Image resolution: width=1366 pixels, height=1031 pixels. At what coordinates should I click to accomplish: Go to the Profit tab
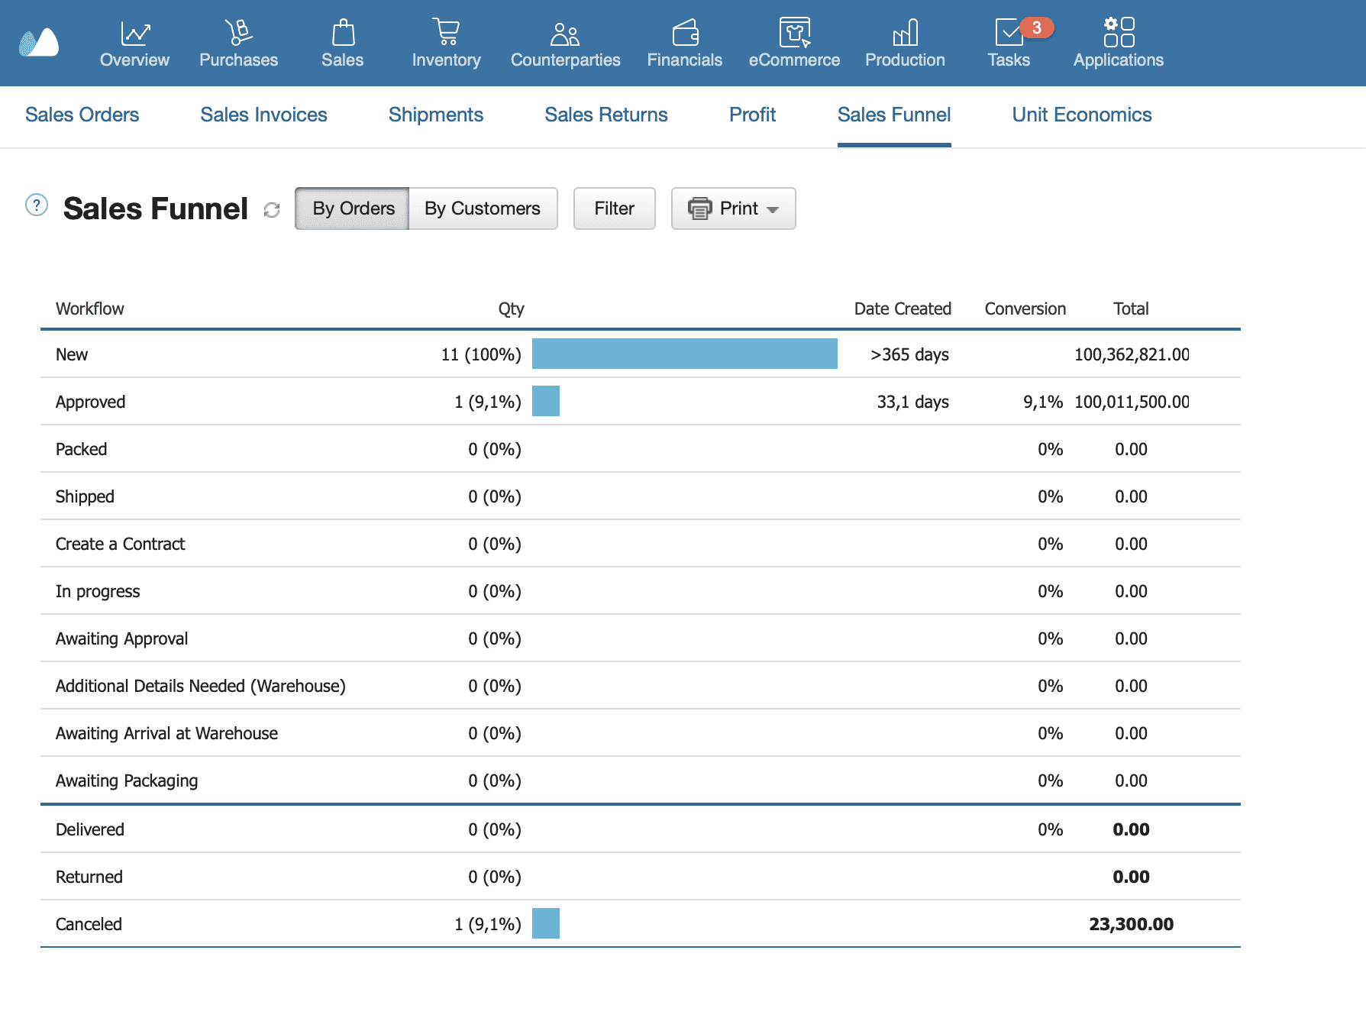[752, 115]
